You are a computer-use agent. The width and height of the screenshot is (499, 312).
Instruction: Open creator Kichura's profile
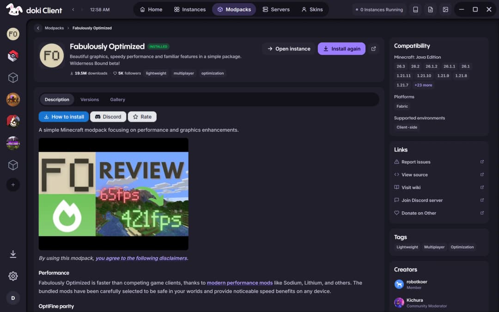click(420, 303)
